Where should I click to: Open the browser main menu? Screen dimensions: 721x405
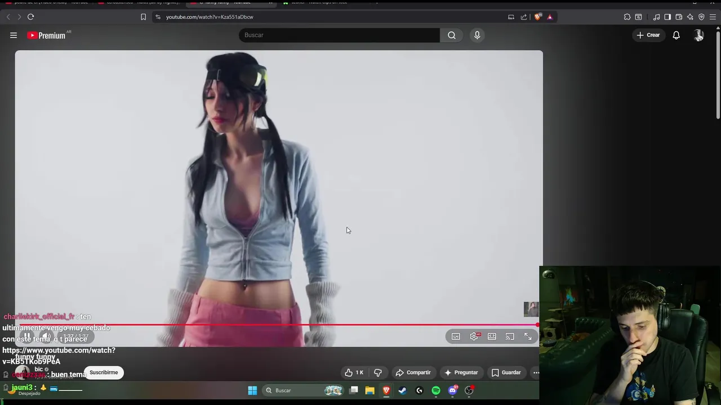(713, 17)
